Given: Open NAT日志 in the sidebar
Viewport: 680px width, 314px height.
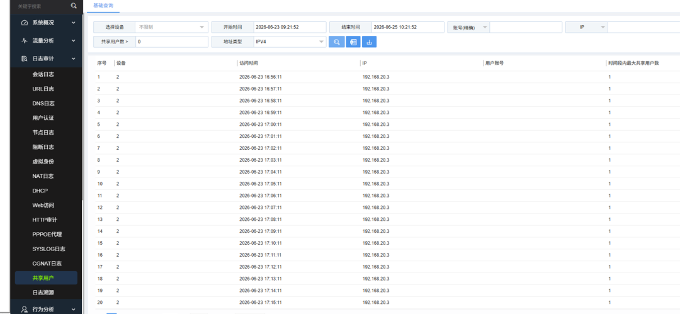Looking at the screenshot, I should tap(43, 176).
